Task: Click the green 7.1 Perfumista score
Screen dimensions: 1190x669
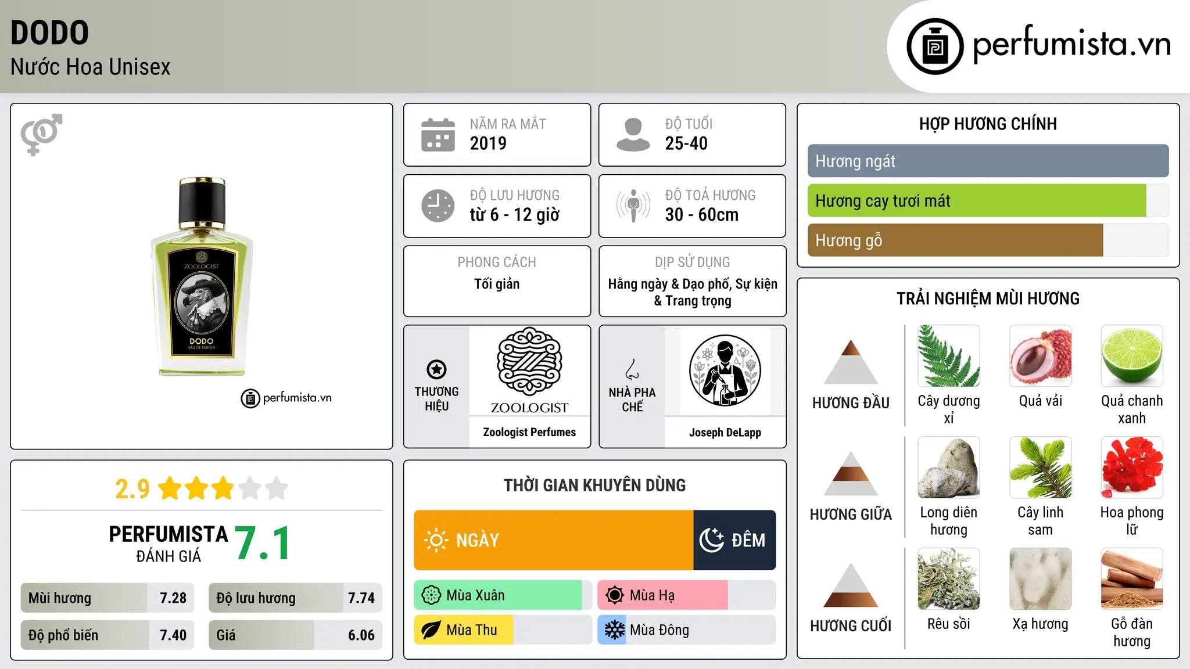Action: pyautogui.click(x=263, y=544)
